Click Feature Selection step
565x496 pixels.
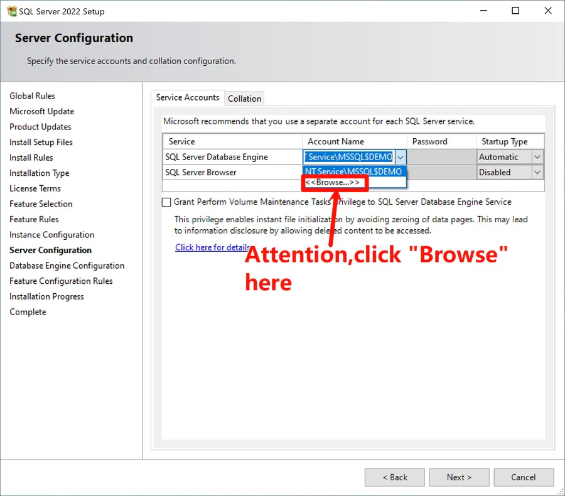41,204
